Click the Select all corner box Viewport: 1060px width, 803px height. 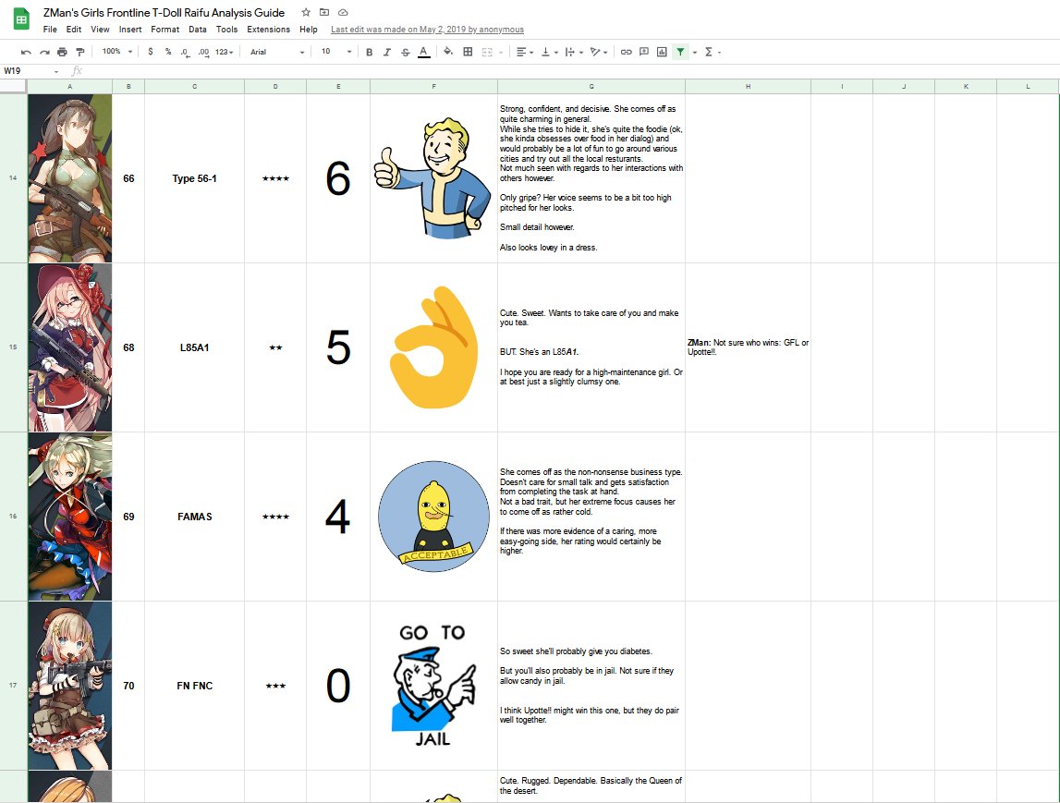click(x=14, y=87)
